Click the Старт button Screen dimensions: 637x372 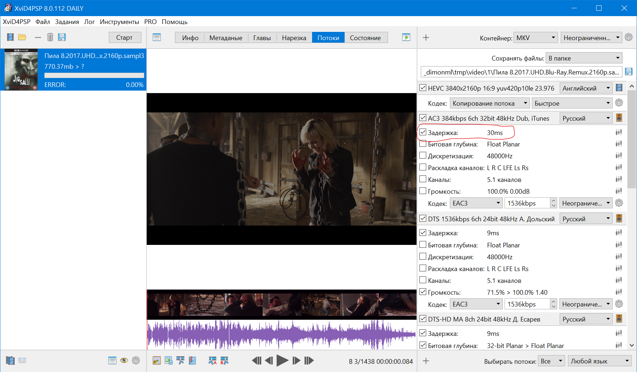pos(125,38)
